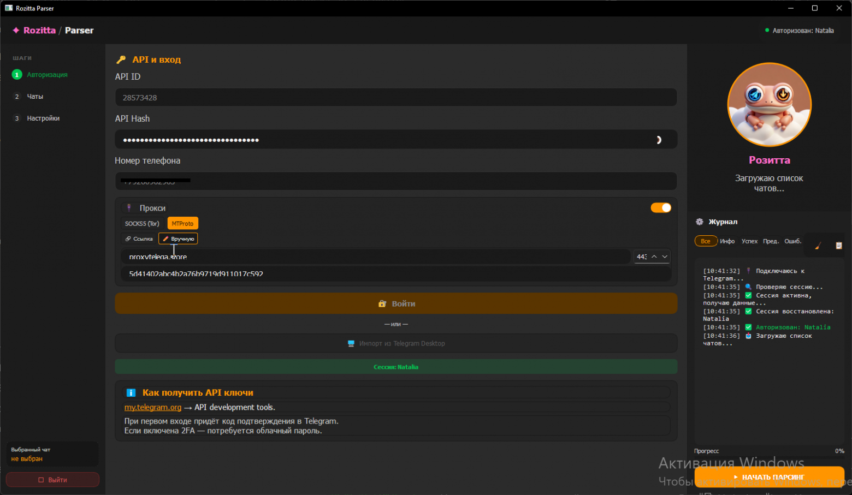Open the my.telegram.org link
The image size is (852, 495).
pos(152,408)
